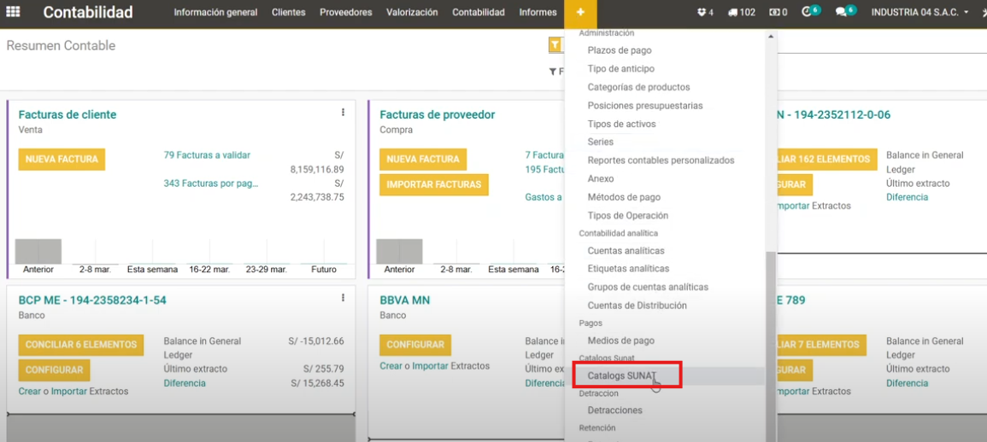Open Facturas de cliente three-dot options
The image size is (987, 442).
(343, 113)
